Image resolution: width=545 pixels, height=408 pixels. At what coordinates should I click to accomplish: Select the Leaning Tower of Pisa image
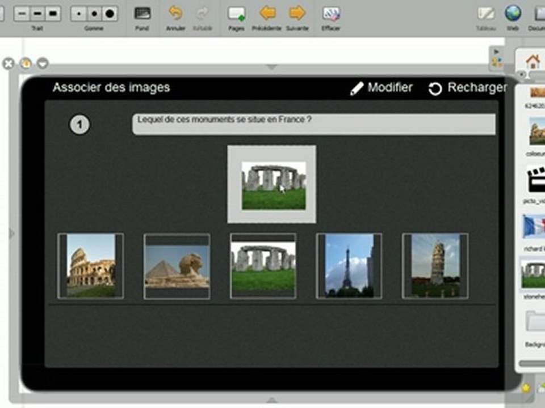[x=435, y=266]
